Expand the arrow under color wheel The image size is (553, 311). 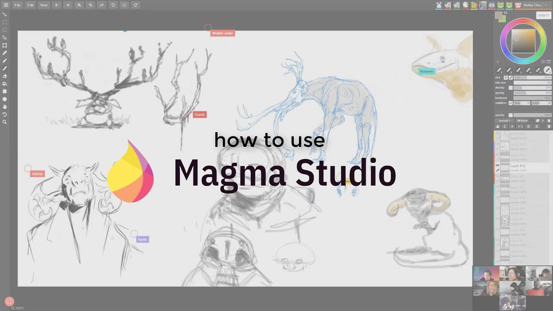click(x=497, y=61)
